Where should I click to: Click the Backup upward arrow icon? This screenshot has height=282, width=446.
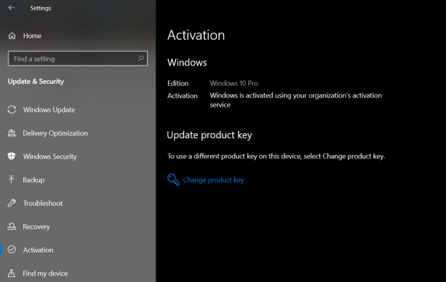click(12, 180)
